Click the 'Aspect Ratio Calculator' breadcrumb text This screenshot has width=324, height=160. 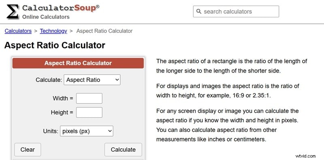pyautogui.click(x=104, y=31)
